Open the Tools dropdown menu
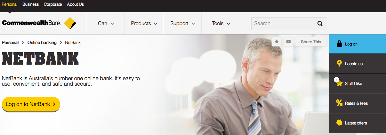 221,23
